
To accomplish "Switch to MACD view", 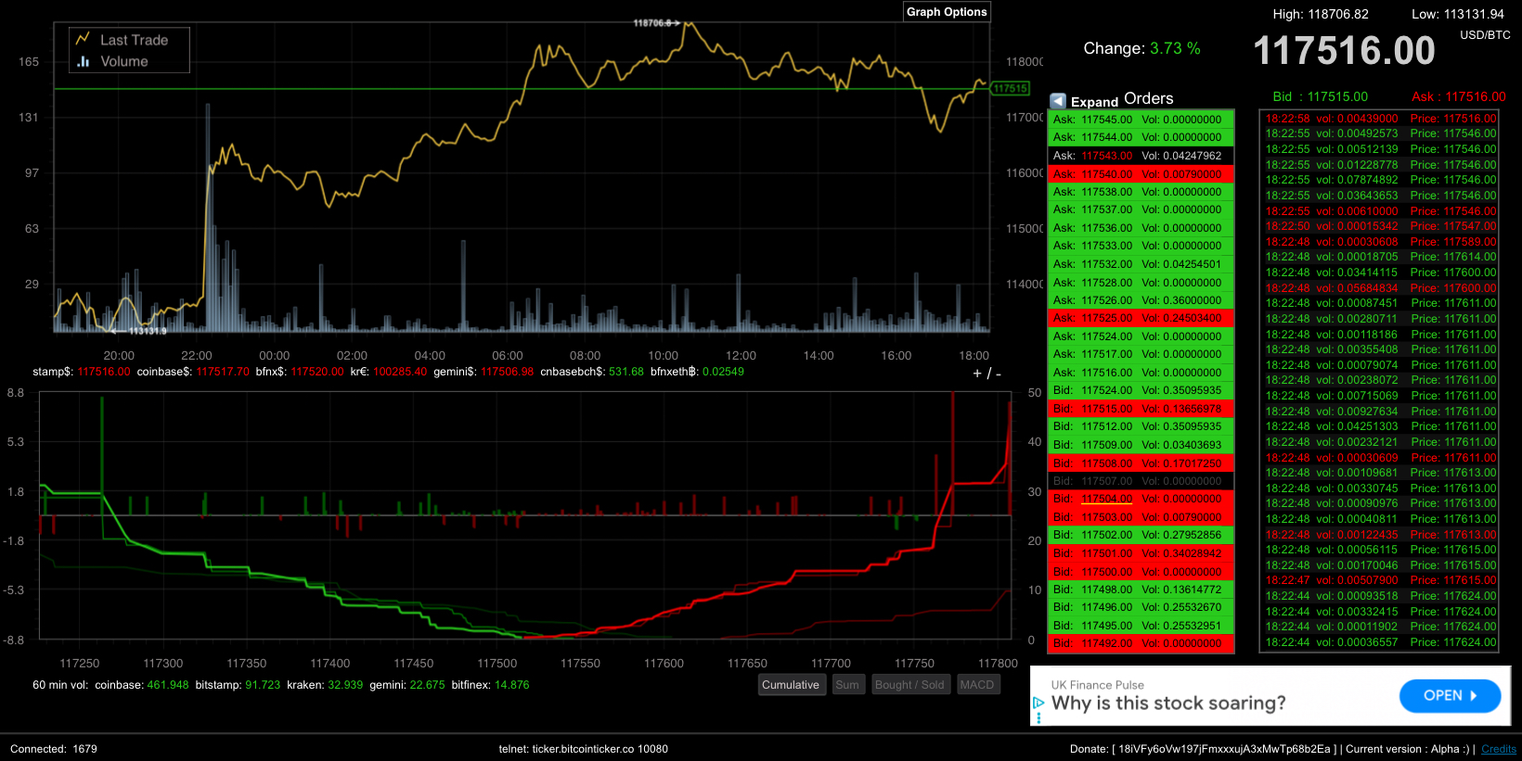I will 977,685.
